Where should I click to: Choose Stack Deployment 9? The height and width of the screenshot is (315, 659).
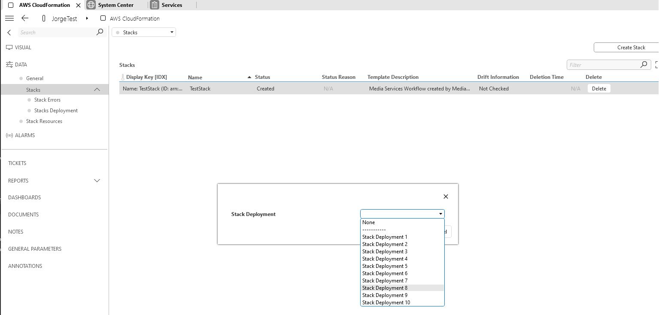(402, 295)
